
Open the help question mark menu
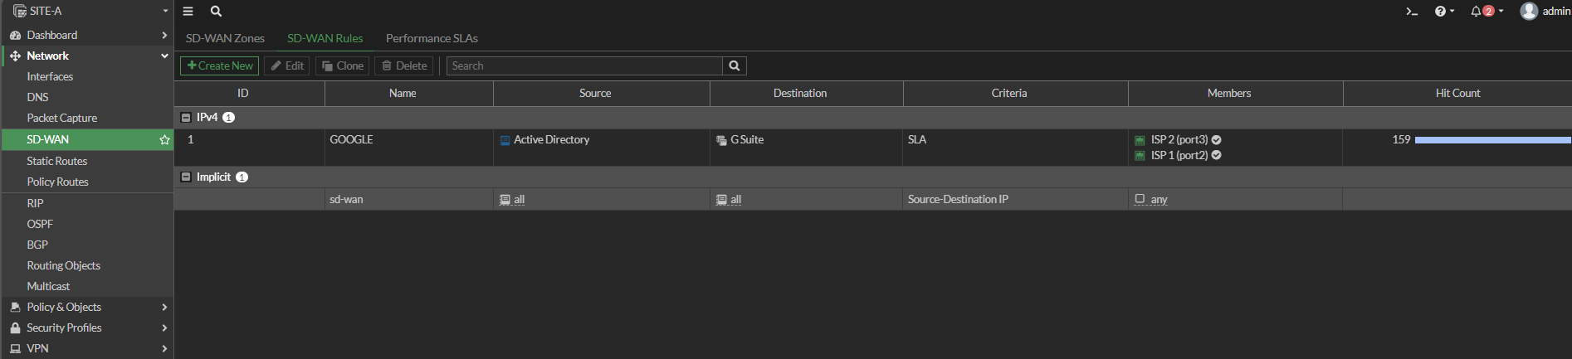click(x=1443, y=12)
